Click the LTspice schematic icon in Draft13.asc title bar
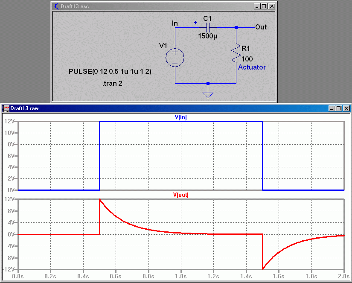The width and height of the screenshot is (352, 283). tap(56, 6)
